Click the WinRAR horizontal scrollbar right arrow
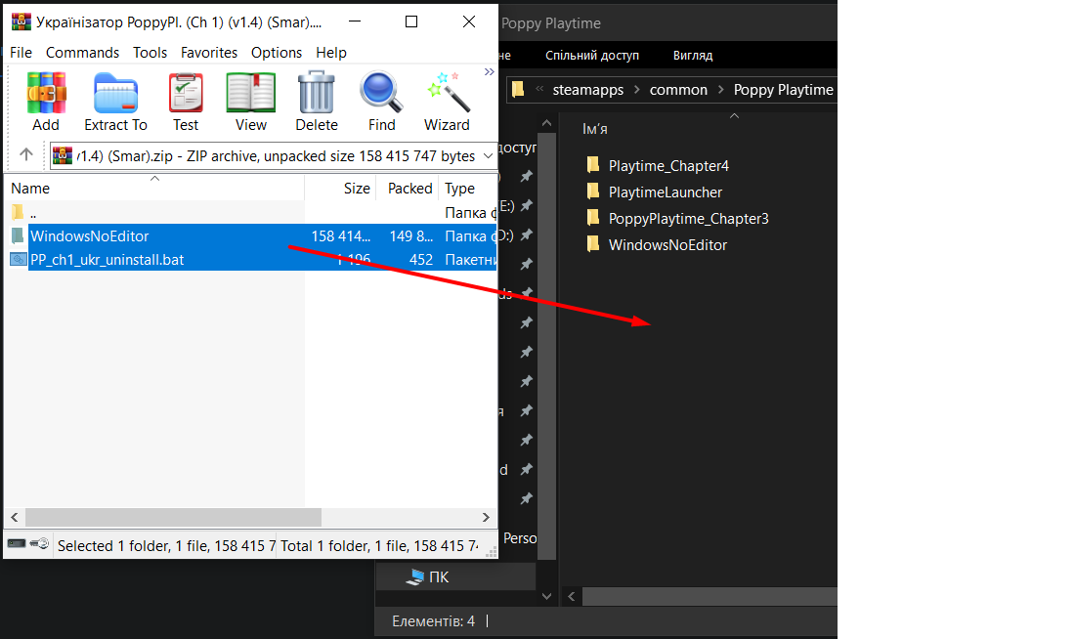This screenshot has height=639, width=1075. click(x=486, y=518)
